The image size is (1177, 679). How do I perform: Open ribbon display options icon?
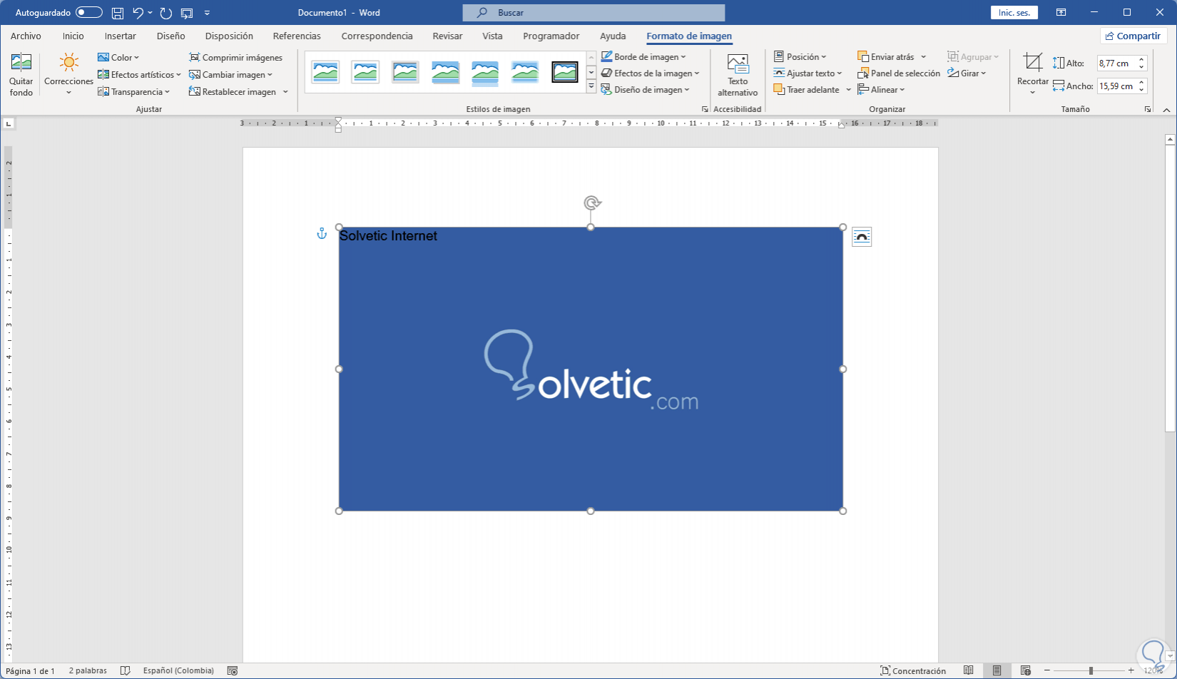(x=1061, y=13)
